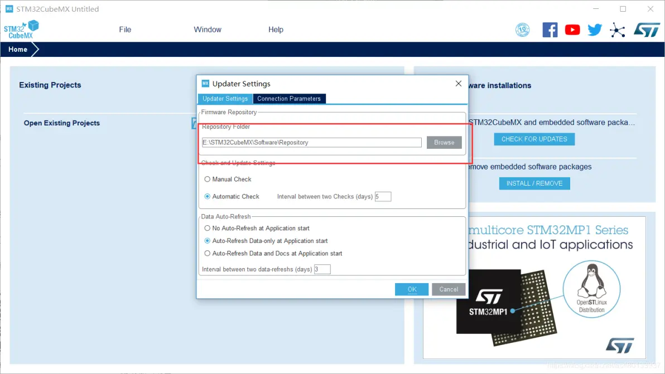Click the INSTALL / REMOVE button

point(534,183)
